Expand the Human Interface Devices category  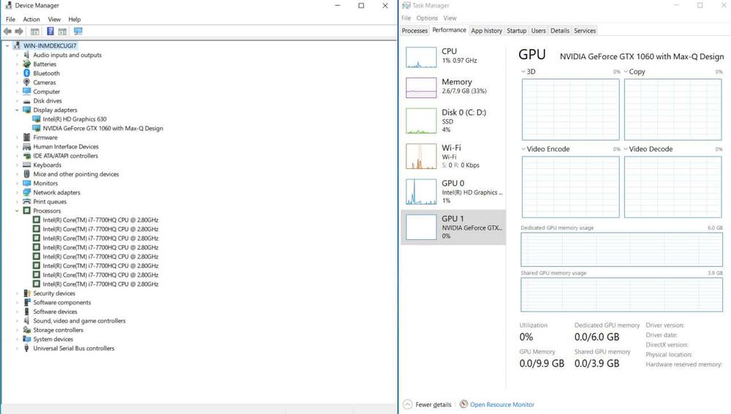[x=17, y=146]
